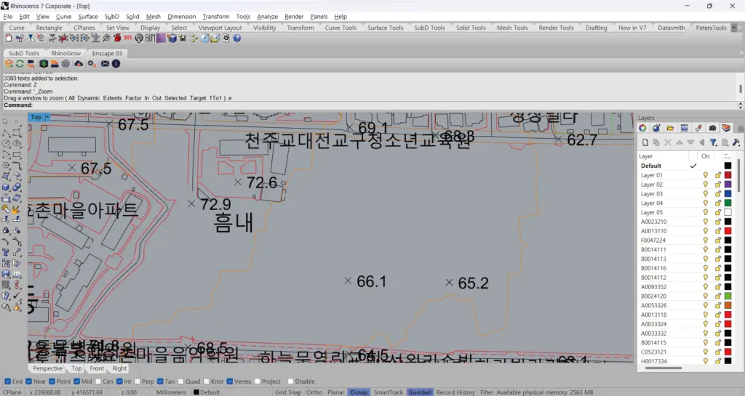This screenshot has width=745, height=396.
Task: Enable the Disable osnap checkbox
Action: [290, 381]
